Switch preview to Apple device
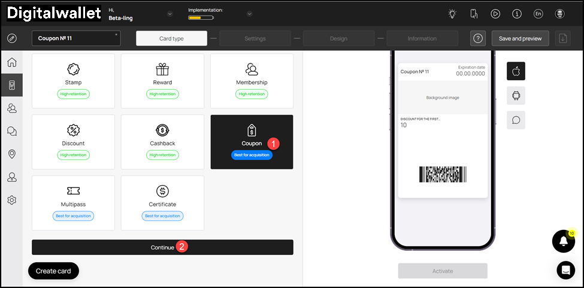584x288 pixels. tap(516, 71)
